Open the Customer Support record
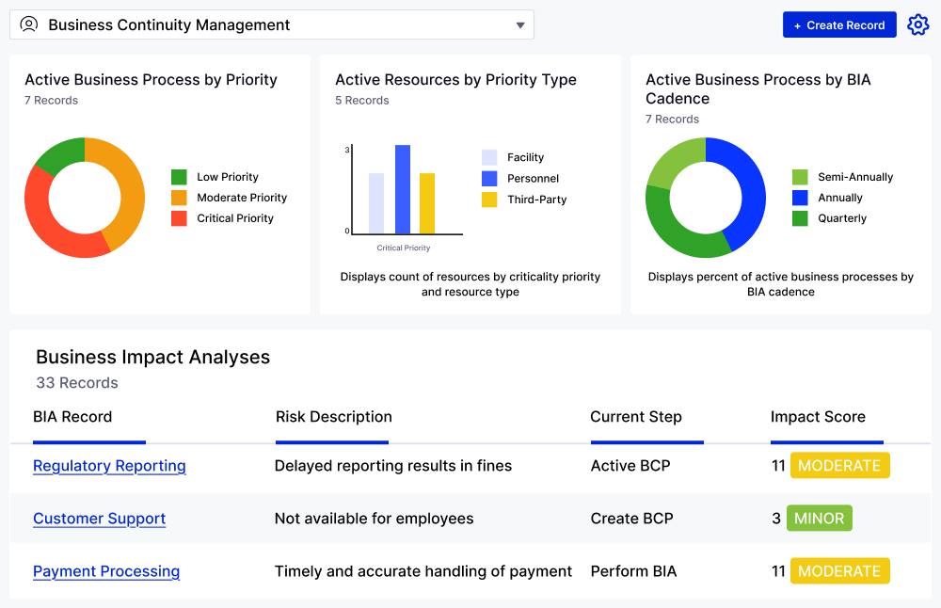This screenshot has width=941, height=608. 99,519
